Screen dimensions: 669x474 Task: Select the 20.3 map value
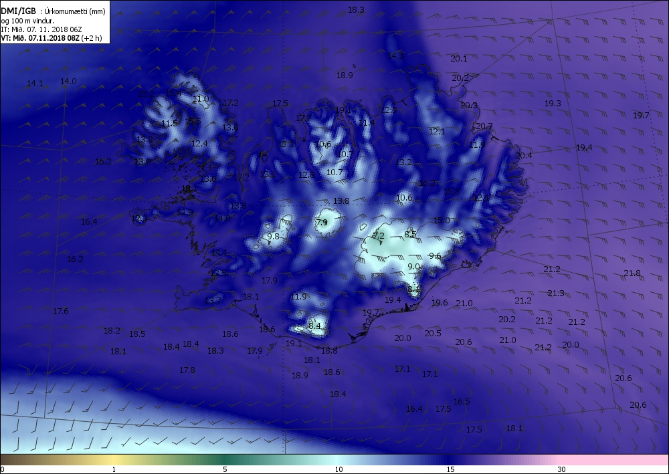click(469, 105)
